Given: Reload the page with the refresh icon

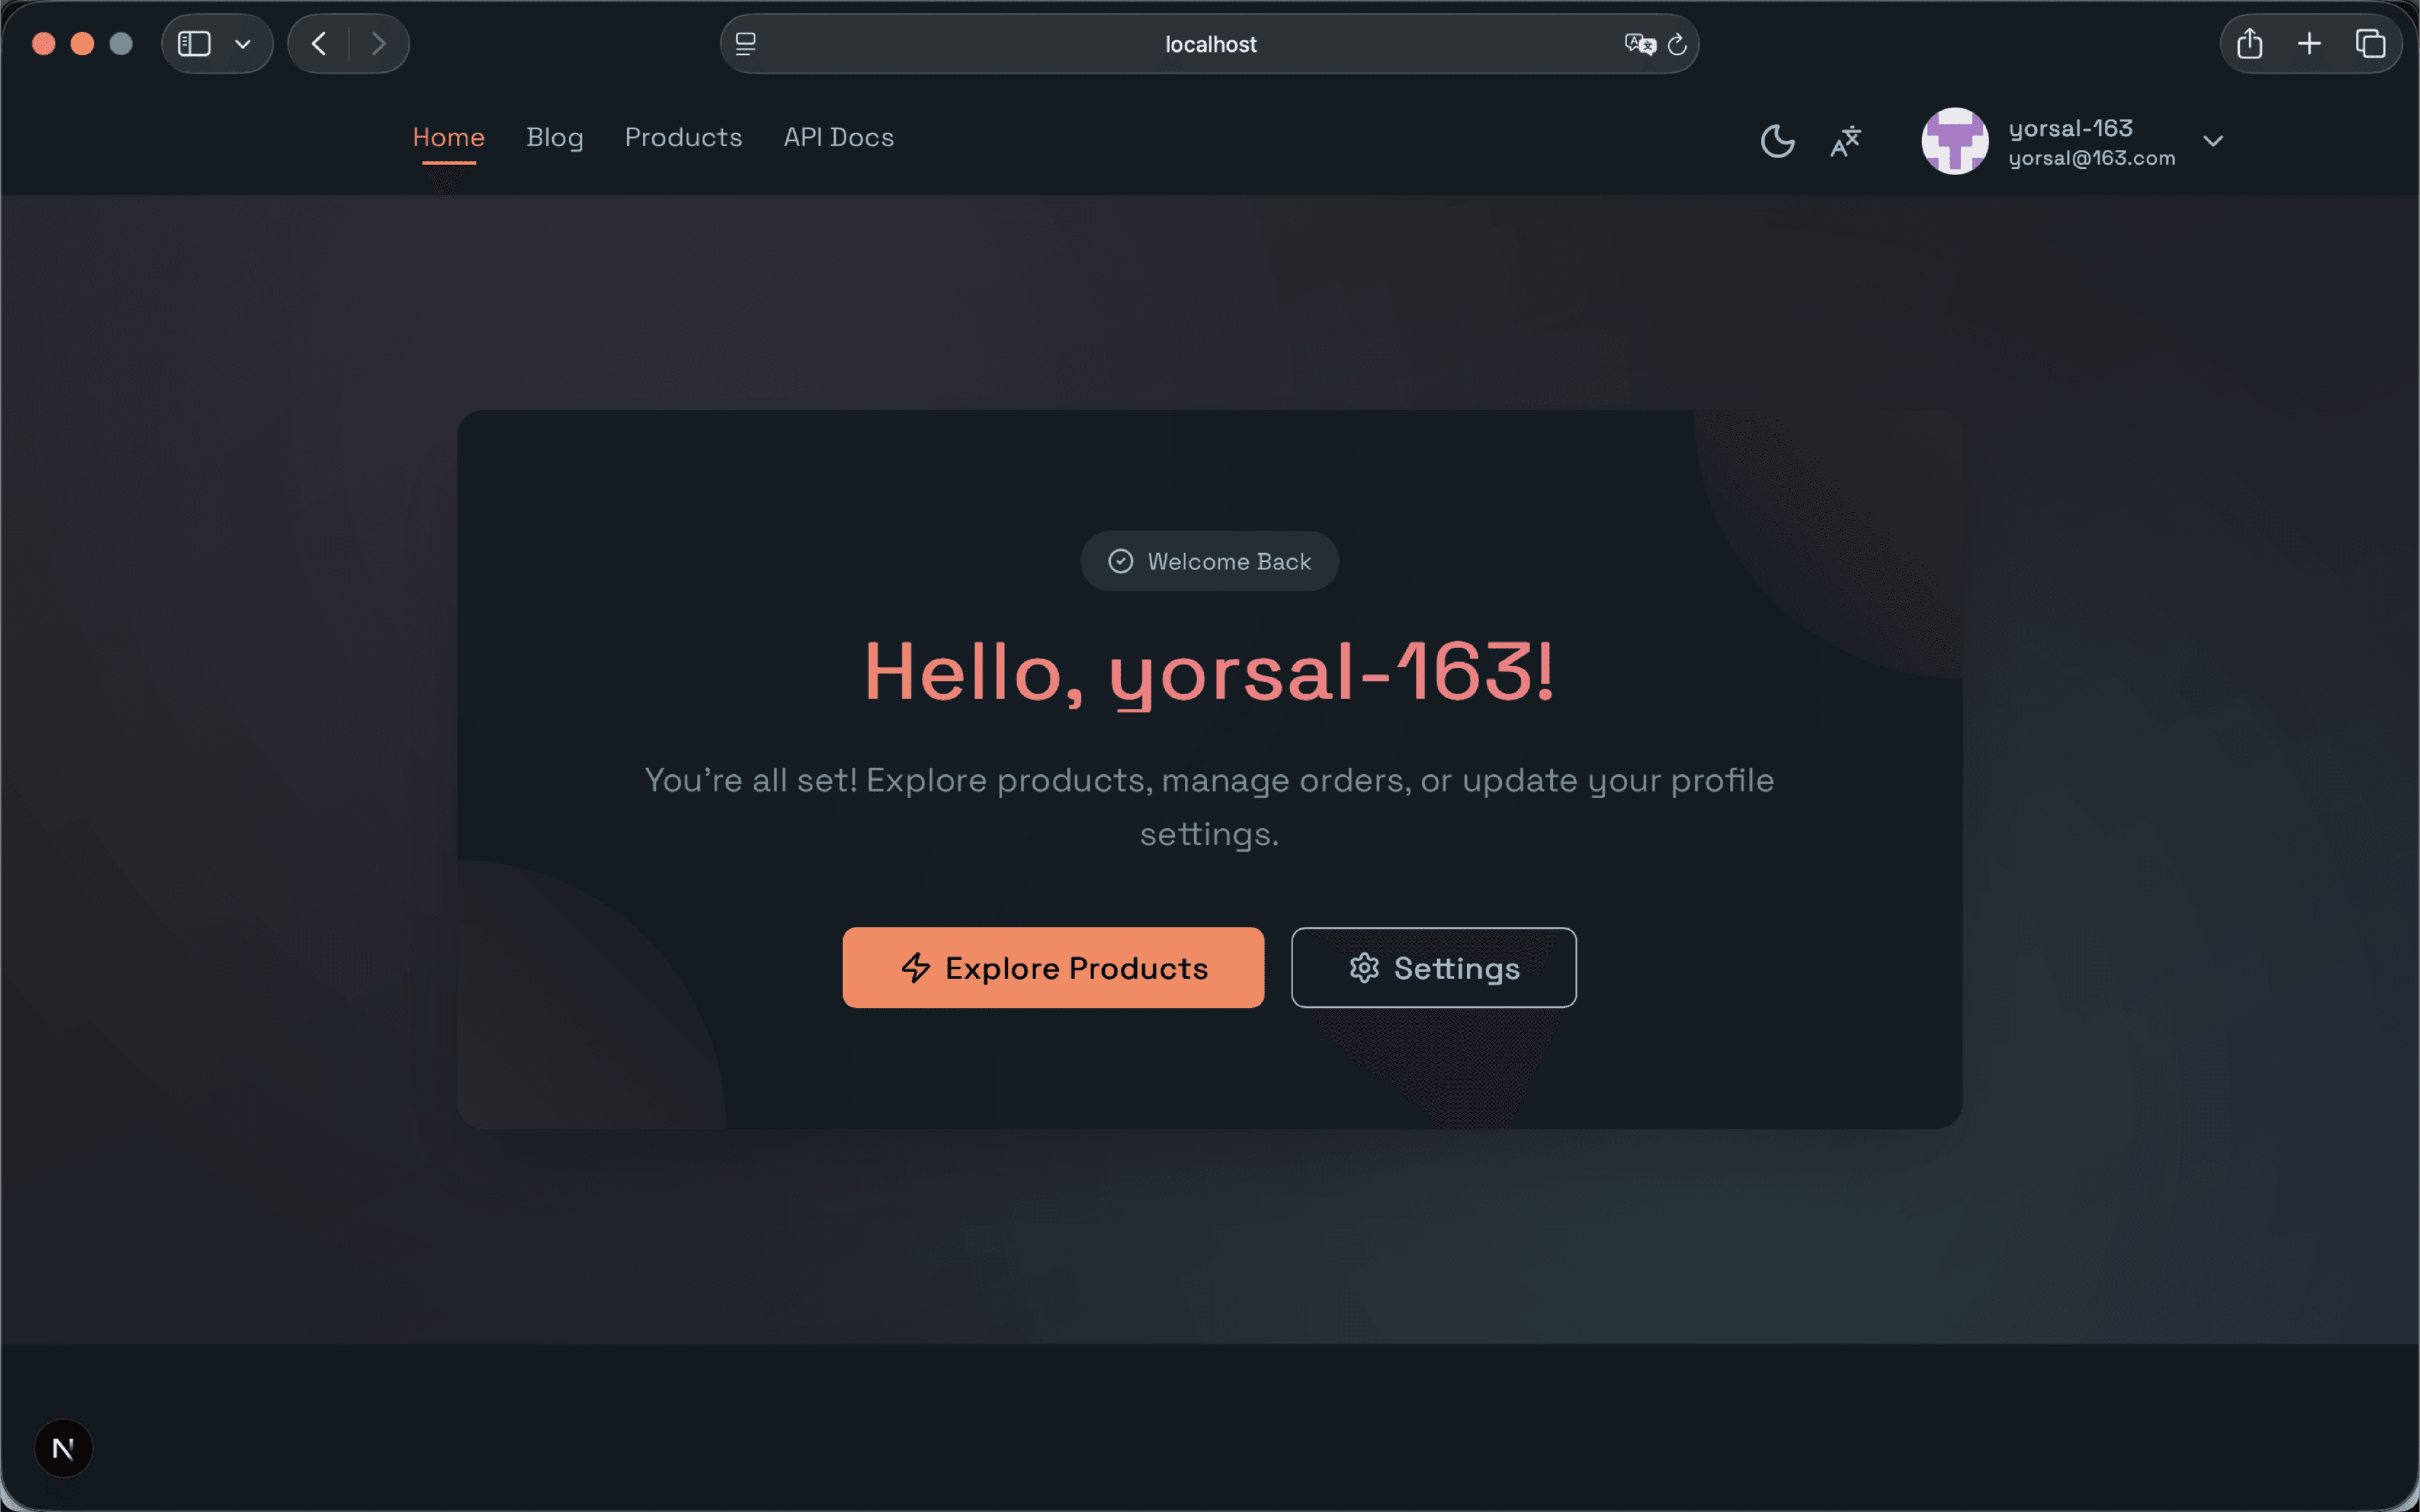Looking at the screenshot, I should click(x=1677, y=43).
